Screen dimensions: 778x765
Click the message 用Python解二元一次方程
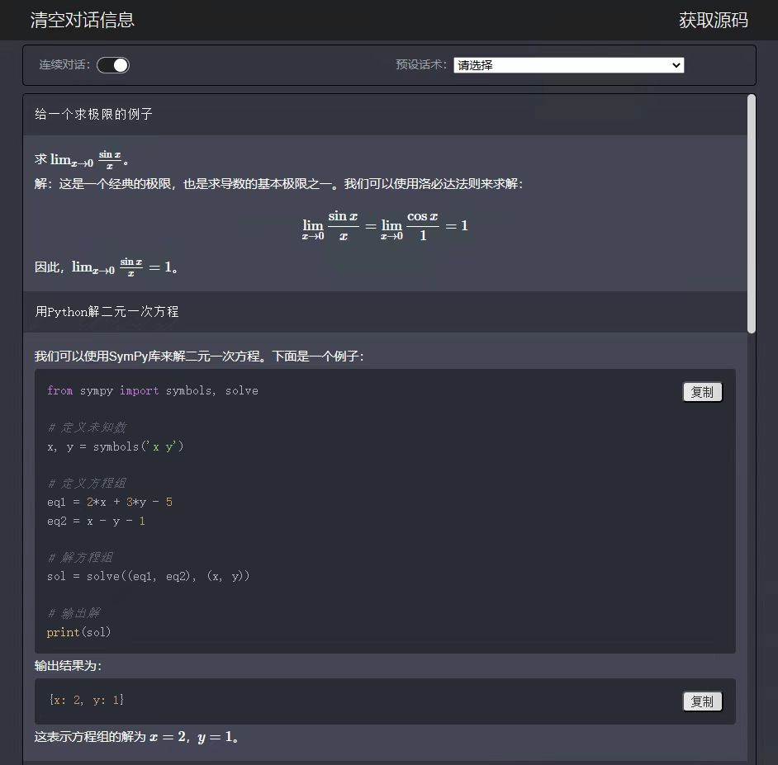coord(107,312)
